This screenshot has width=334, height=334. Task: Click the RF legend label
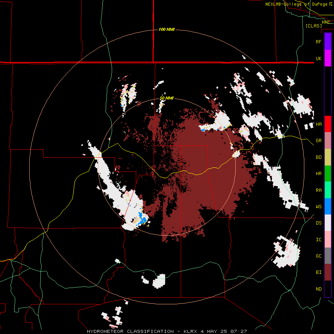point(318,42)
